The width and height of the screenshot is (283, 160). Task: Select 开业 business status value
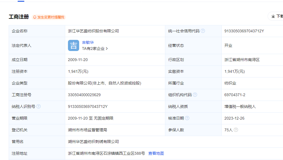click(x=228, y=45)
